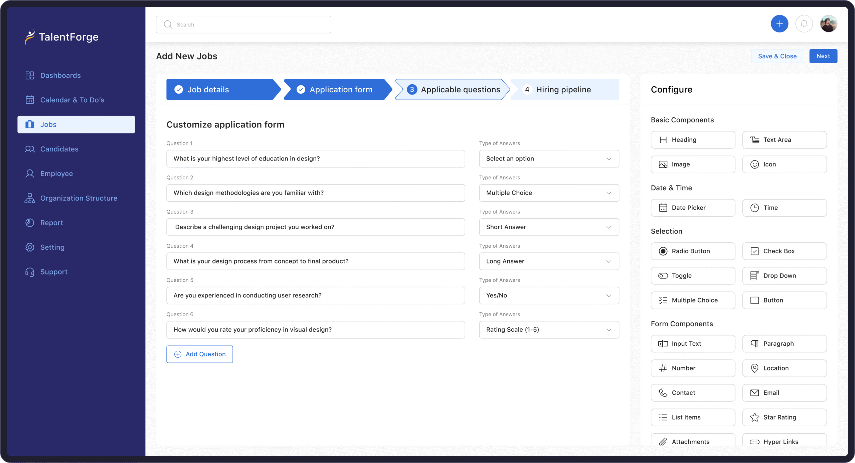The image size is (855, 463).
Task: Open Organization Structure page
Action: [x=76, y=198]
